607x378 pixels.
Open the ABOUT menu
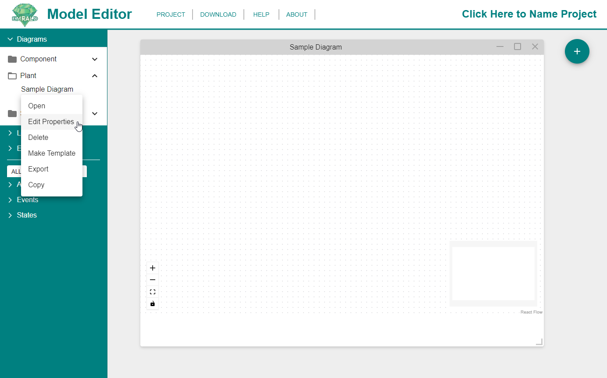296,14
